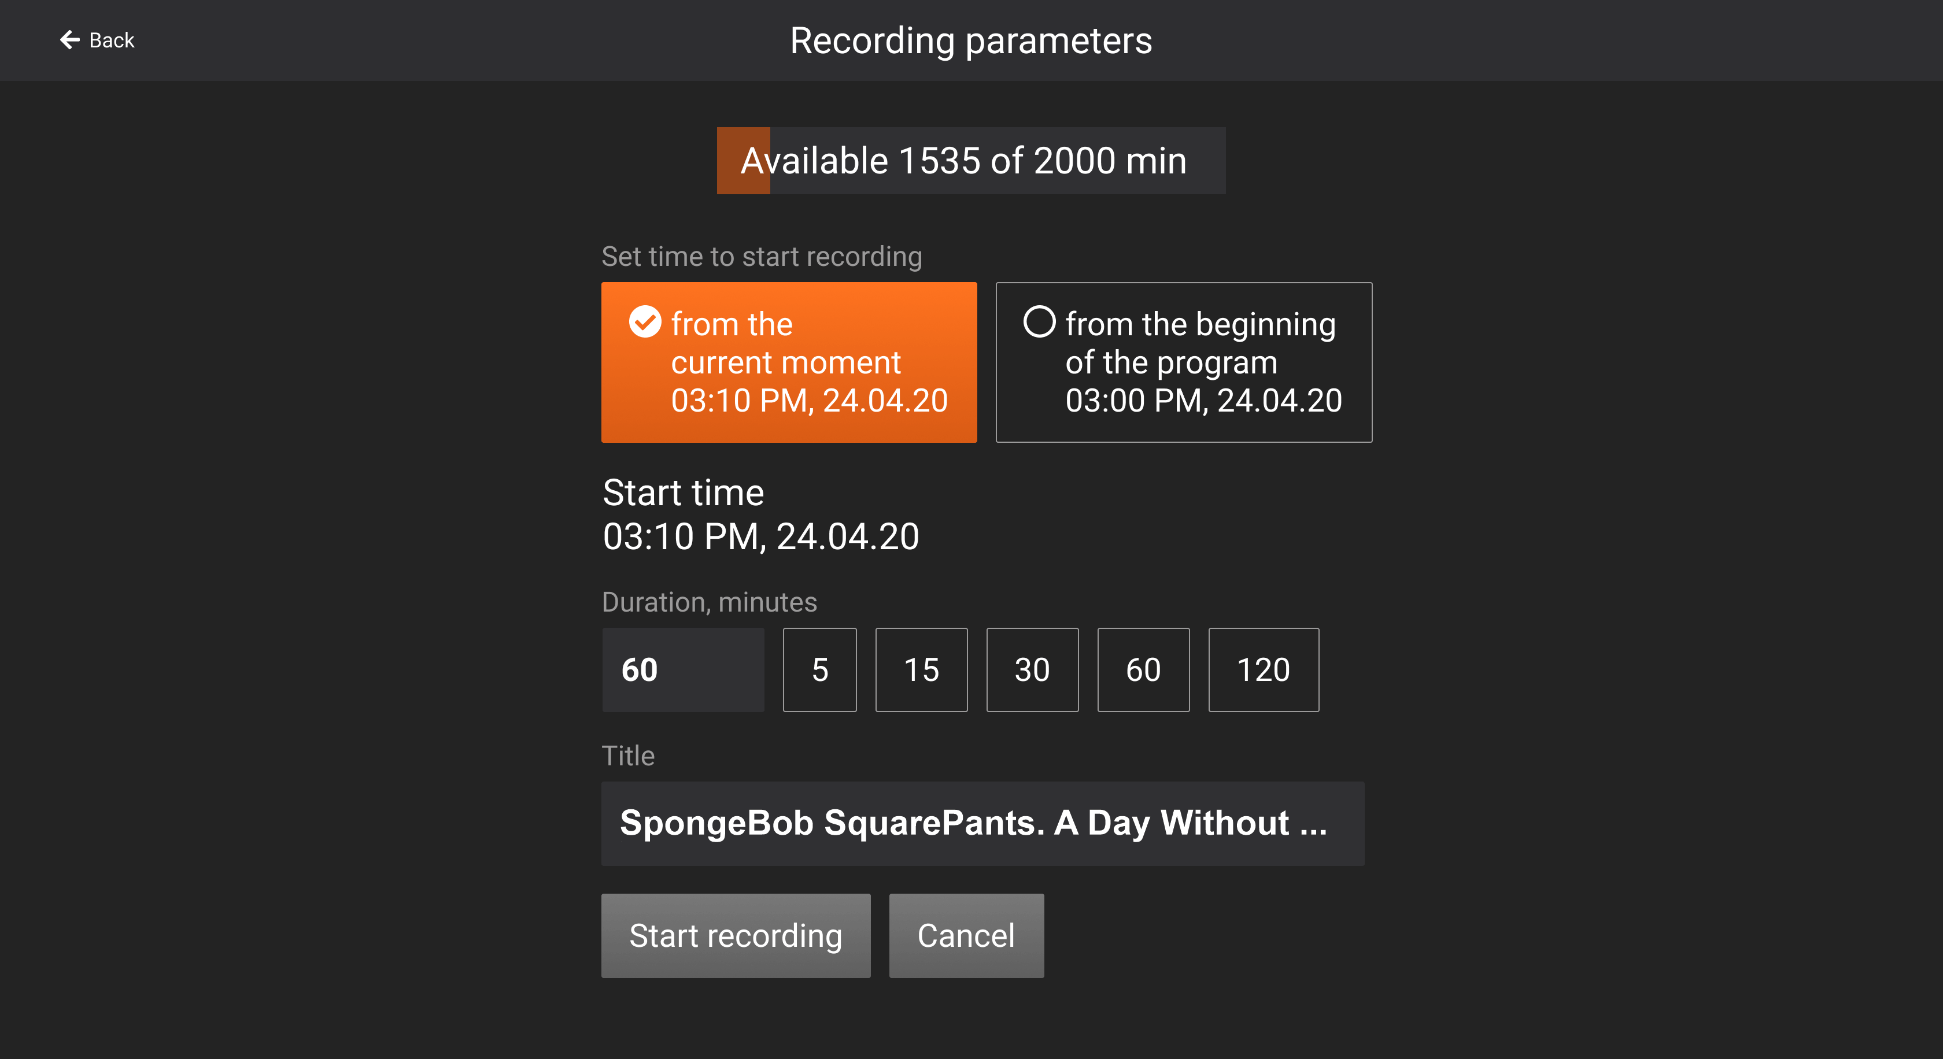
Task: Pick the 30 minutes duration preset
Action: tap(1032, 669)
